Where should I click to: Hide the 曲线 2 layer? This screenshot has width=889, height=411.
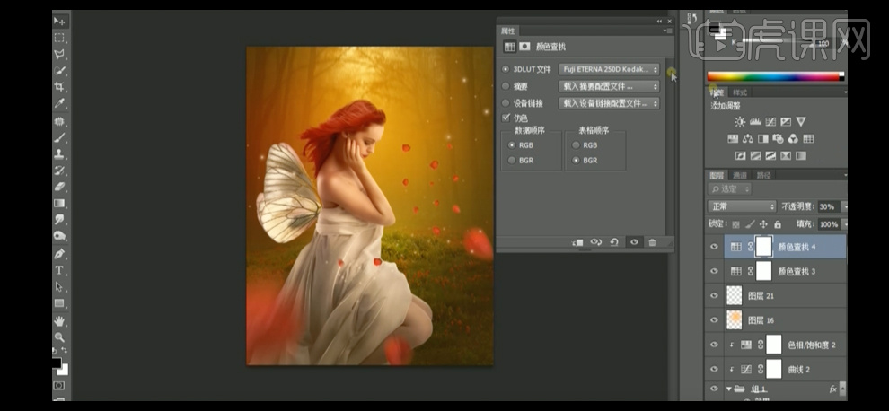[x=714, y=369]
